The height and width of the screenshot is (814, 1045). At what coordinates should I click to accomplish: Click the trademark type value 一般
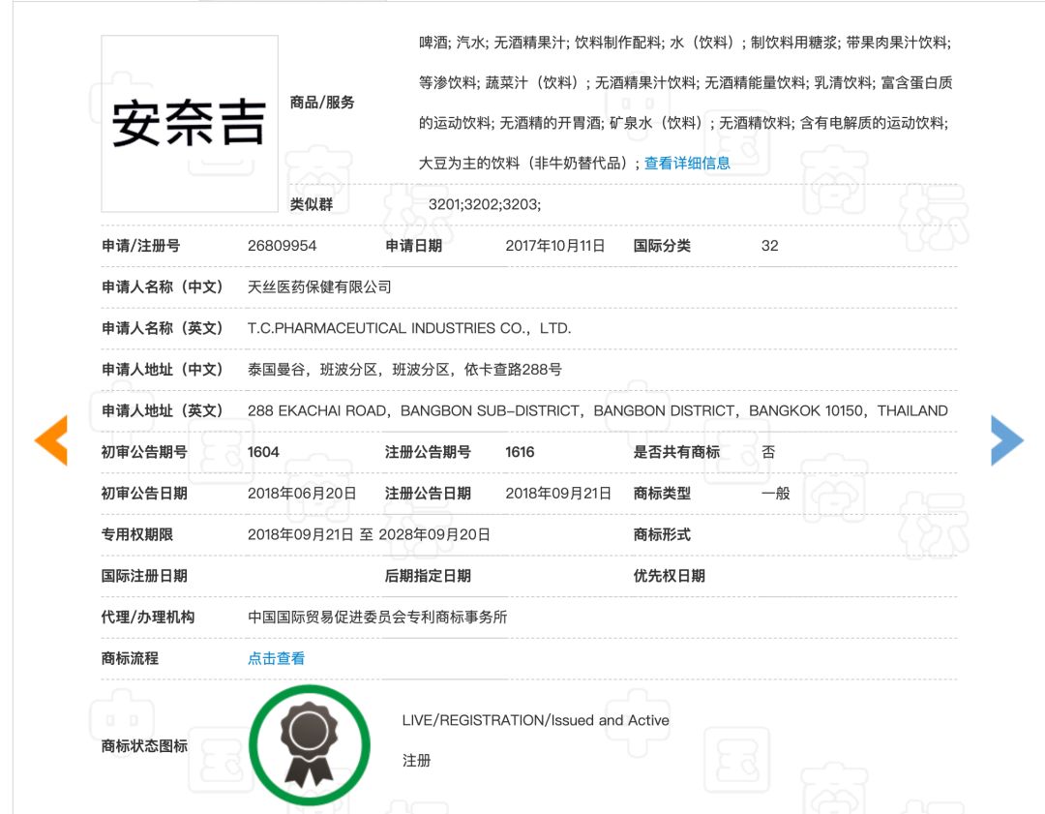(776, 494)
